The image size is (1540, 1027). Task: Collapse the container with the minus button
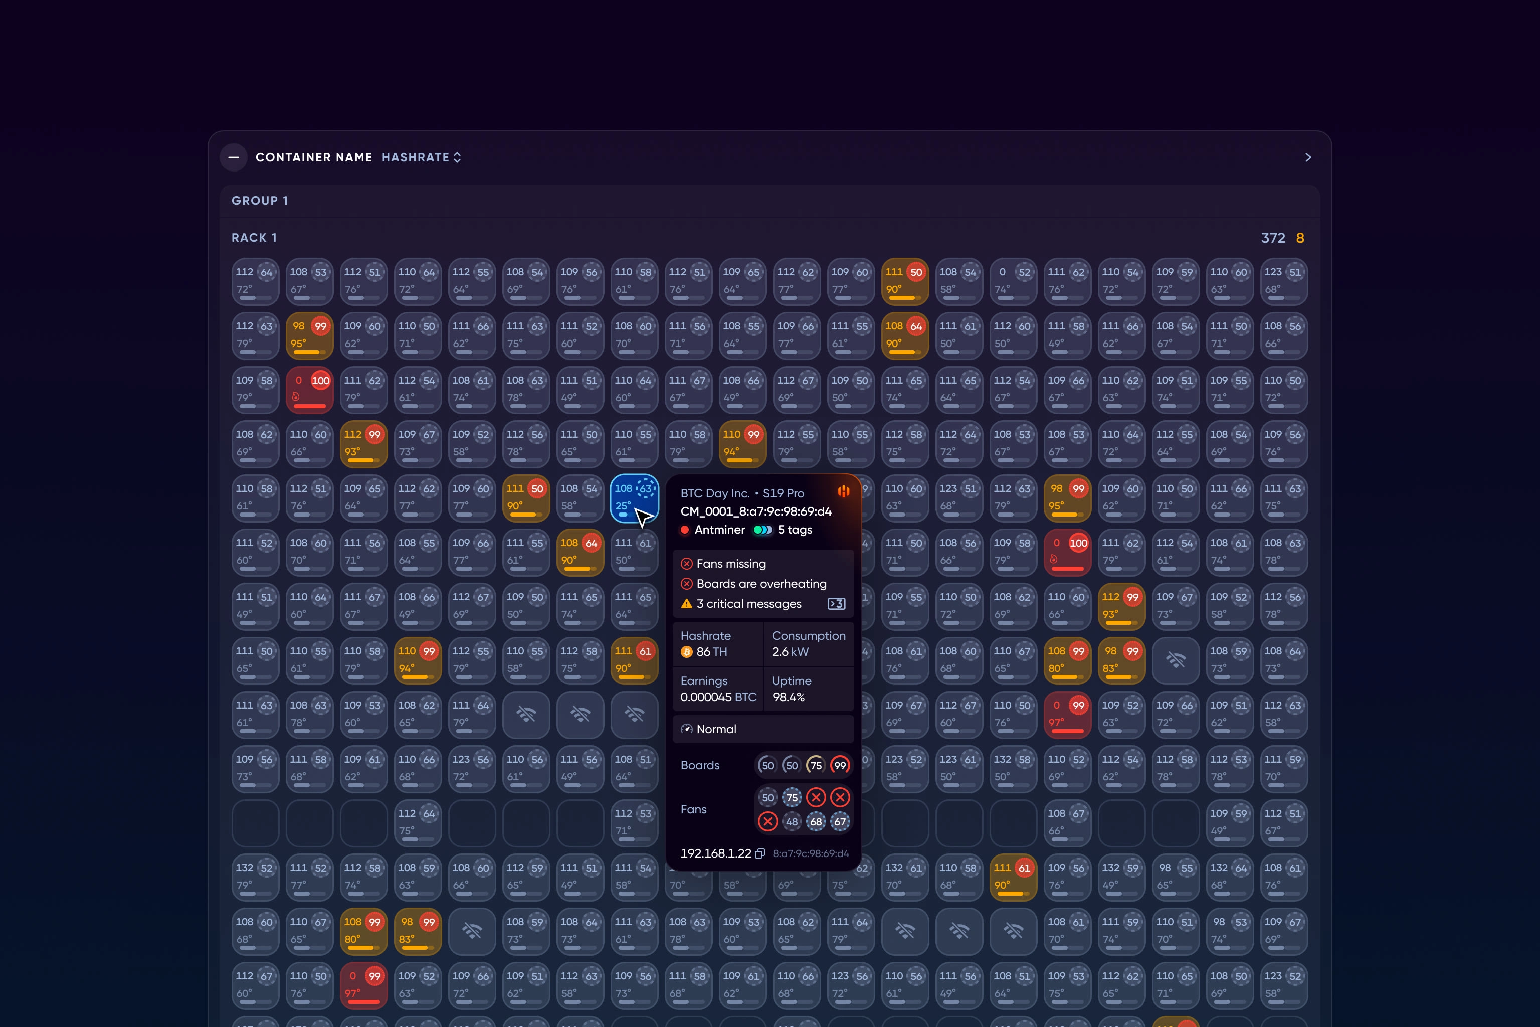[234, 157]
